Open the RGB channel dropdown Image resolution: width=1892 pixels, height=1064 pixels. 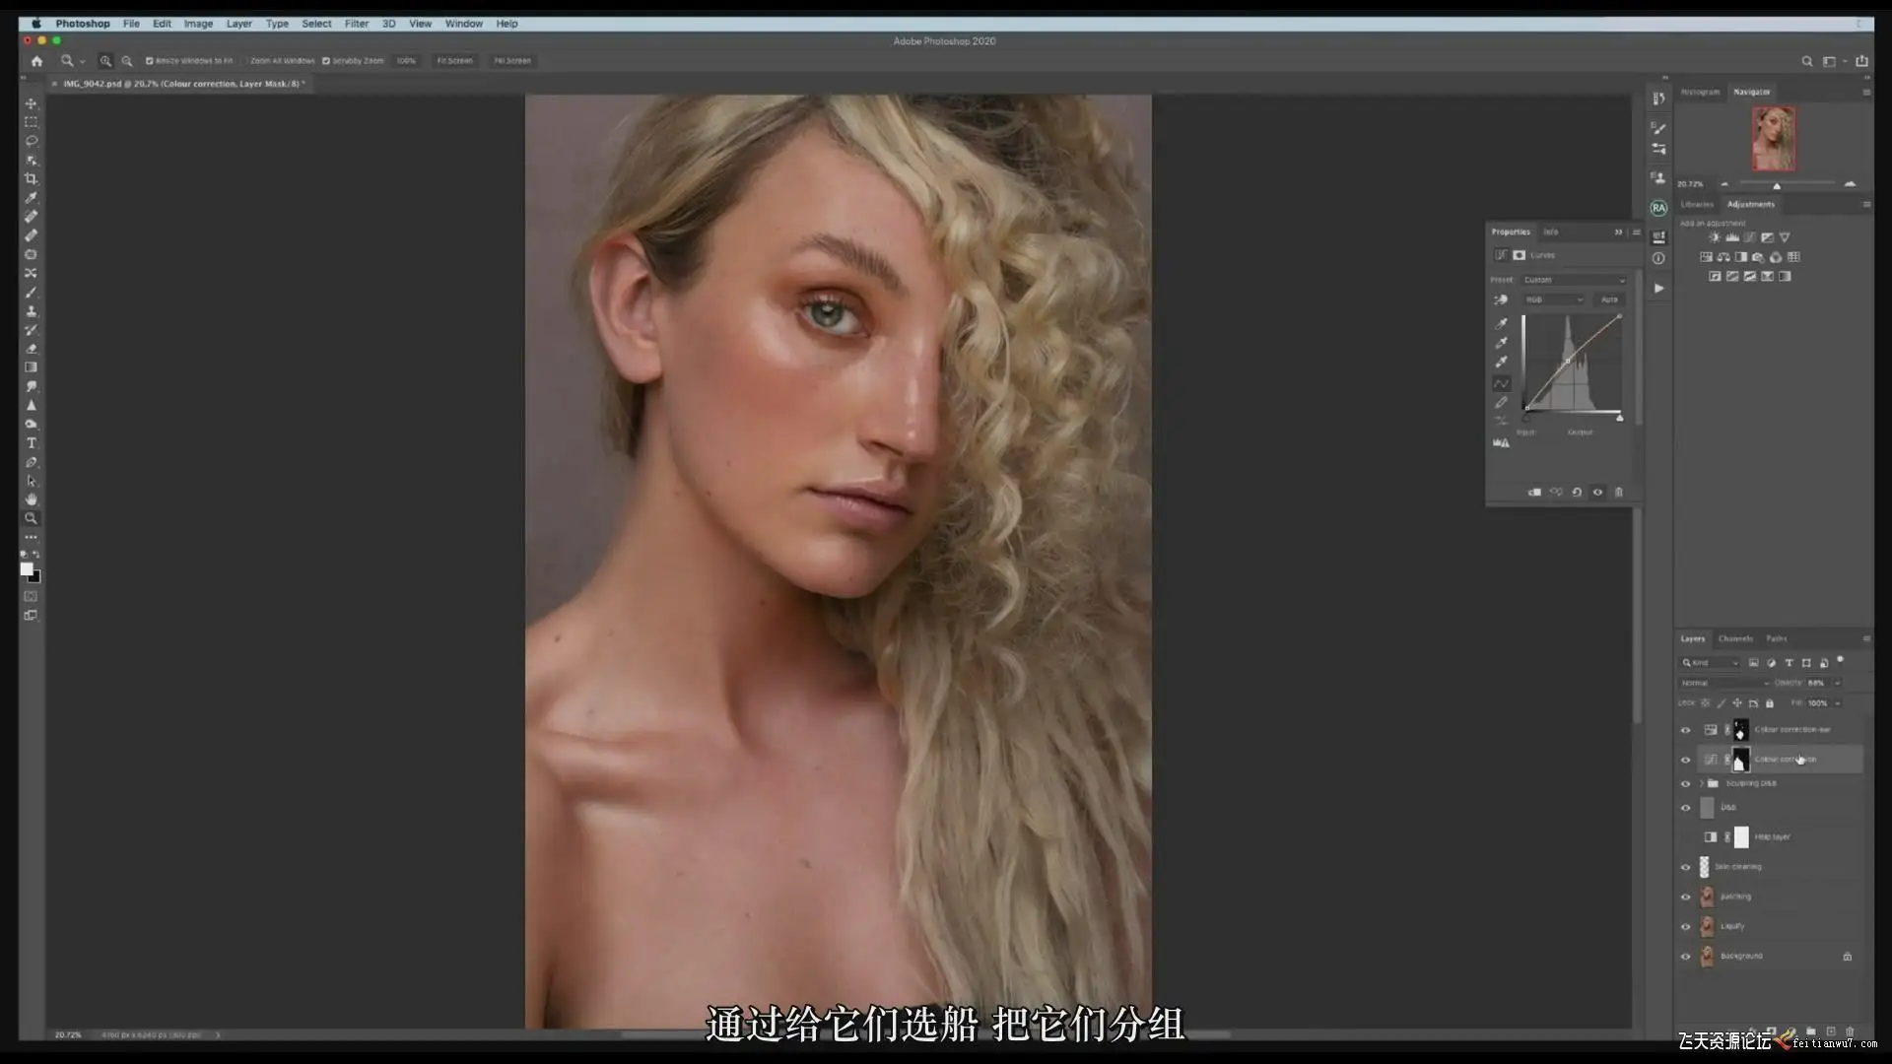(1554, 299)
